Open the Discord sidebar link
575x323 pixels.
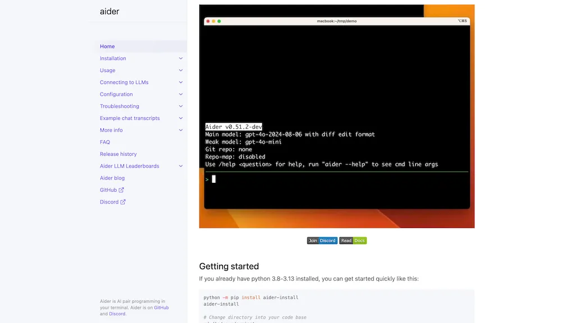pyautogui.click(x=109, y=202)
